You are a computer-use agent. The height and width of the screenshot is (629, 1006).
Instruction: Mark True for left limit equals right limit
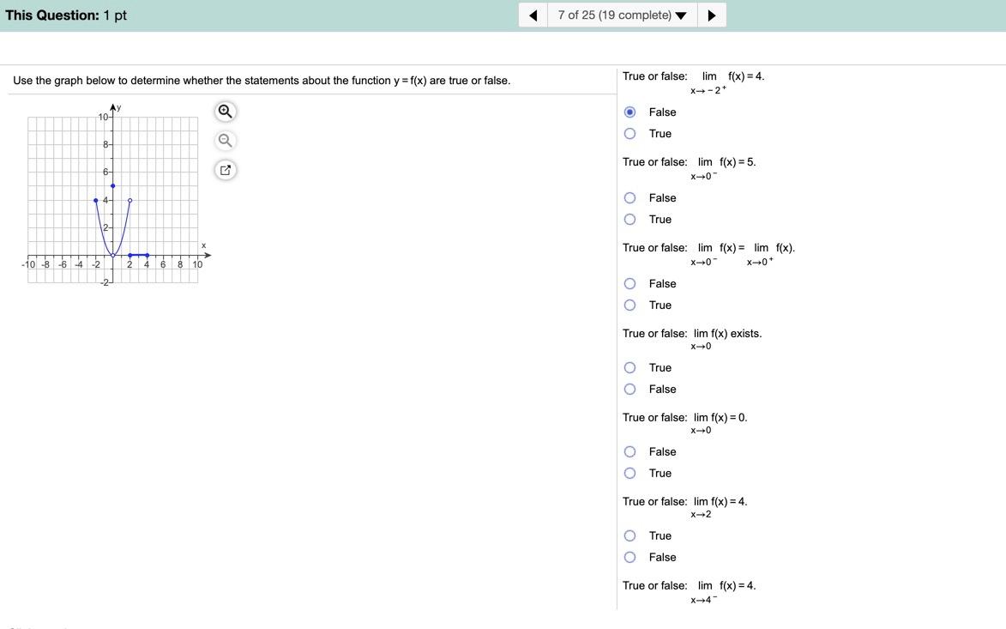pyautogui.click(x=630, y=305)
